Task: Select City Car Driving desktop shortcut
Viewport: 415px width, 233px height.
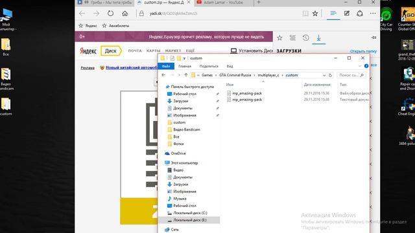Action: (x=386, y=19)
